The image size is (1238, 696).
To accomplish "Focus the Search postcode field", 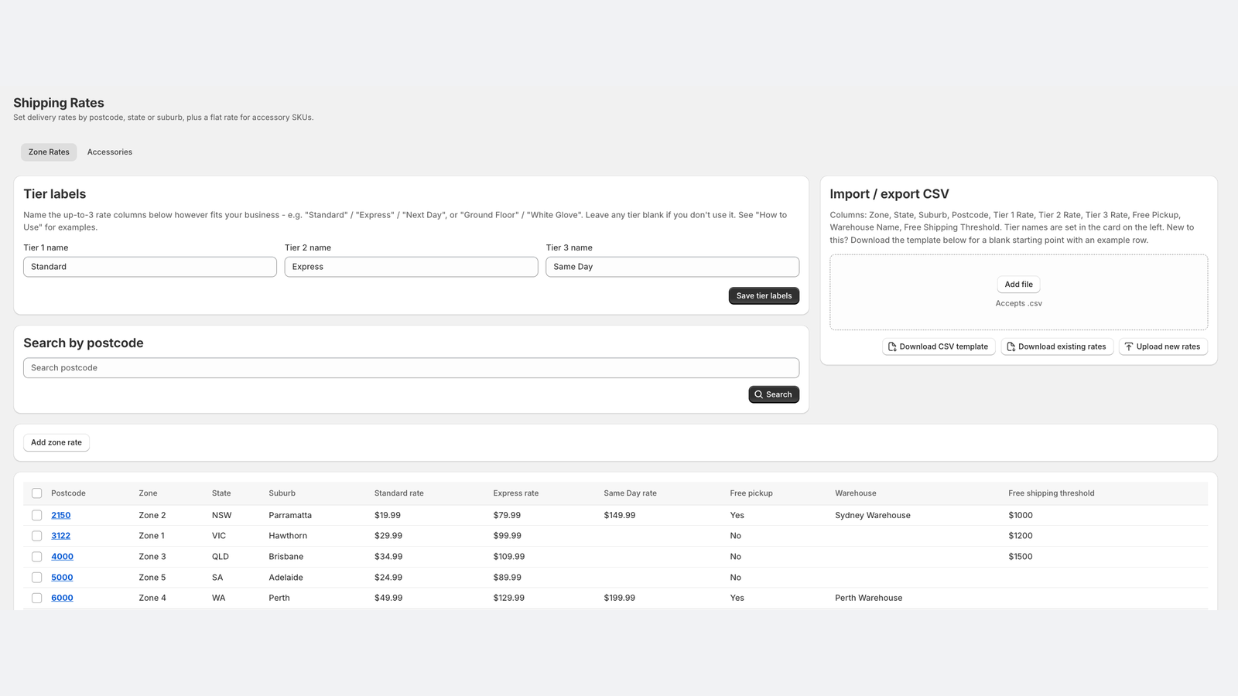I will pyautogui.click(x=411, y=368).
